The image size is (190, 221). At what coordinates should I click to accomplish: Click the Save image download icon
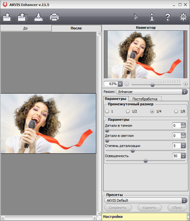[38, 17]
